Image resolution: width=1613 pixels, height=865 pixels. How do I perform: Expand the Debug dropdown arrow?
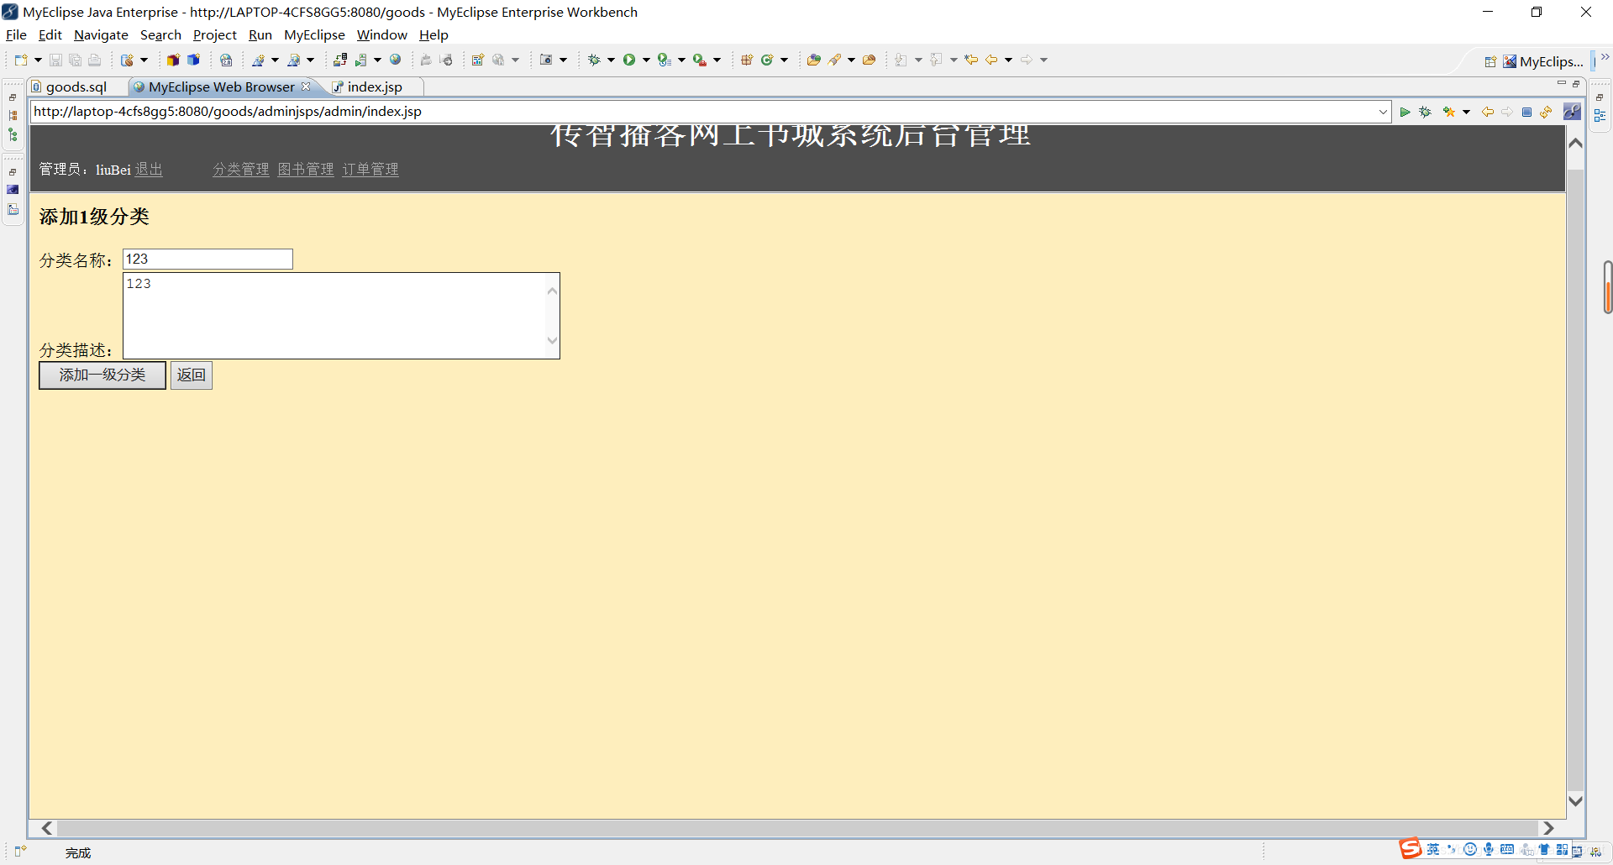[x=611, y=60]
